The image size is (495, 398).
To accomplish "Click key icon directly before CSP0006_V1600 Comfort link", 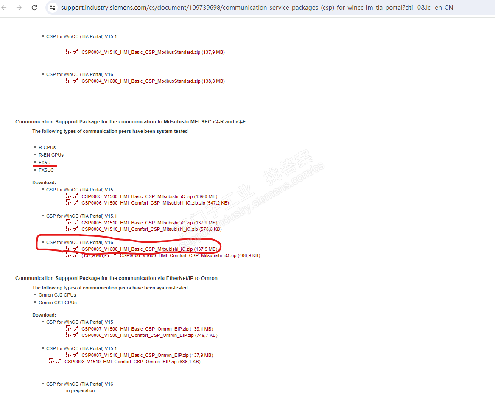I will pos(114,255).
